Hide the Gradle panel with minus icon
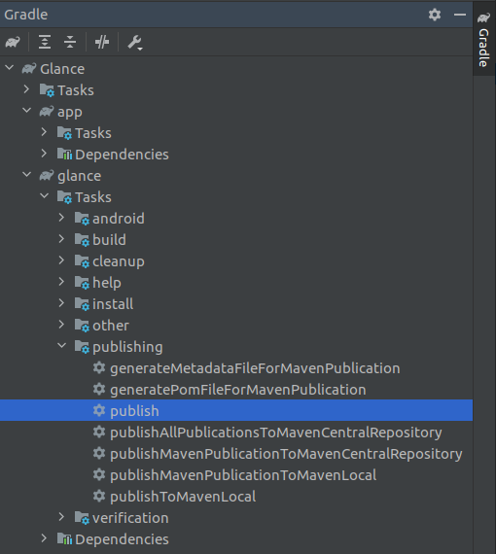Screen dimensions: 496x554 [x=460, y=15]
